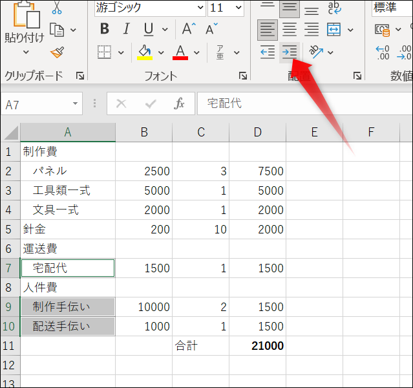This screenshot has width=413, height=388.
Task: Toggle Wrap Text icon
Action: coord(335,8)
